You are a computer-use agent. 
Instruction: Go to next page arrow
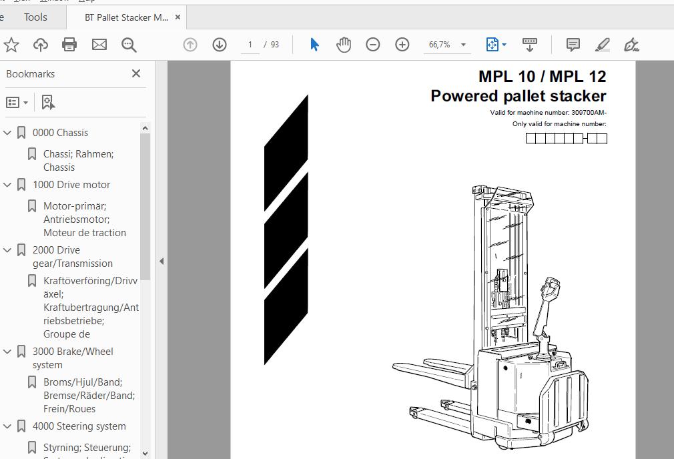220,45
